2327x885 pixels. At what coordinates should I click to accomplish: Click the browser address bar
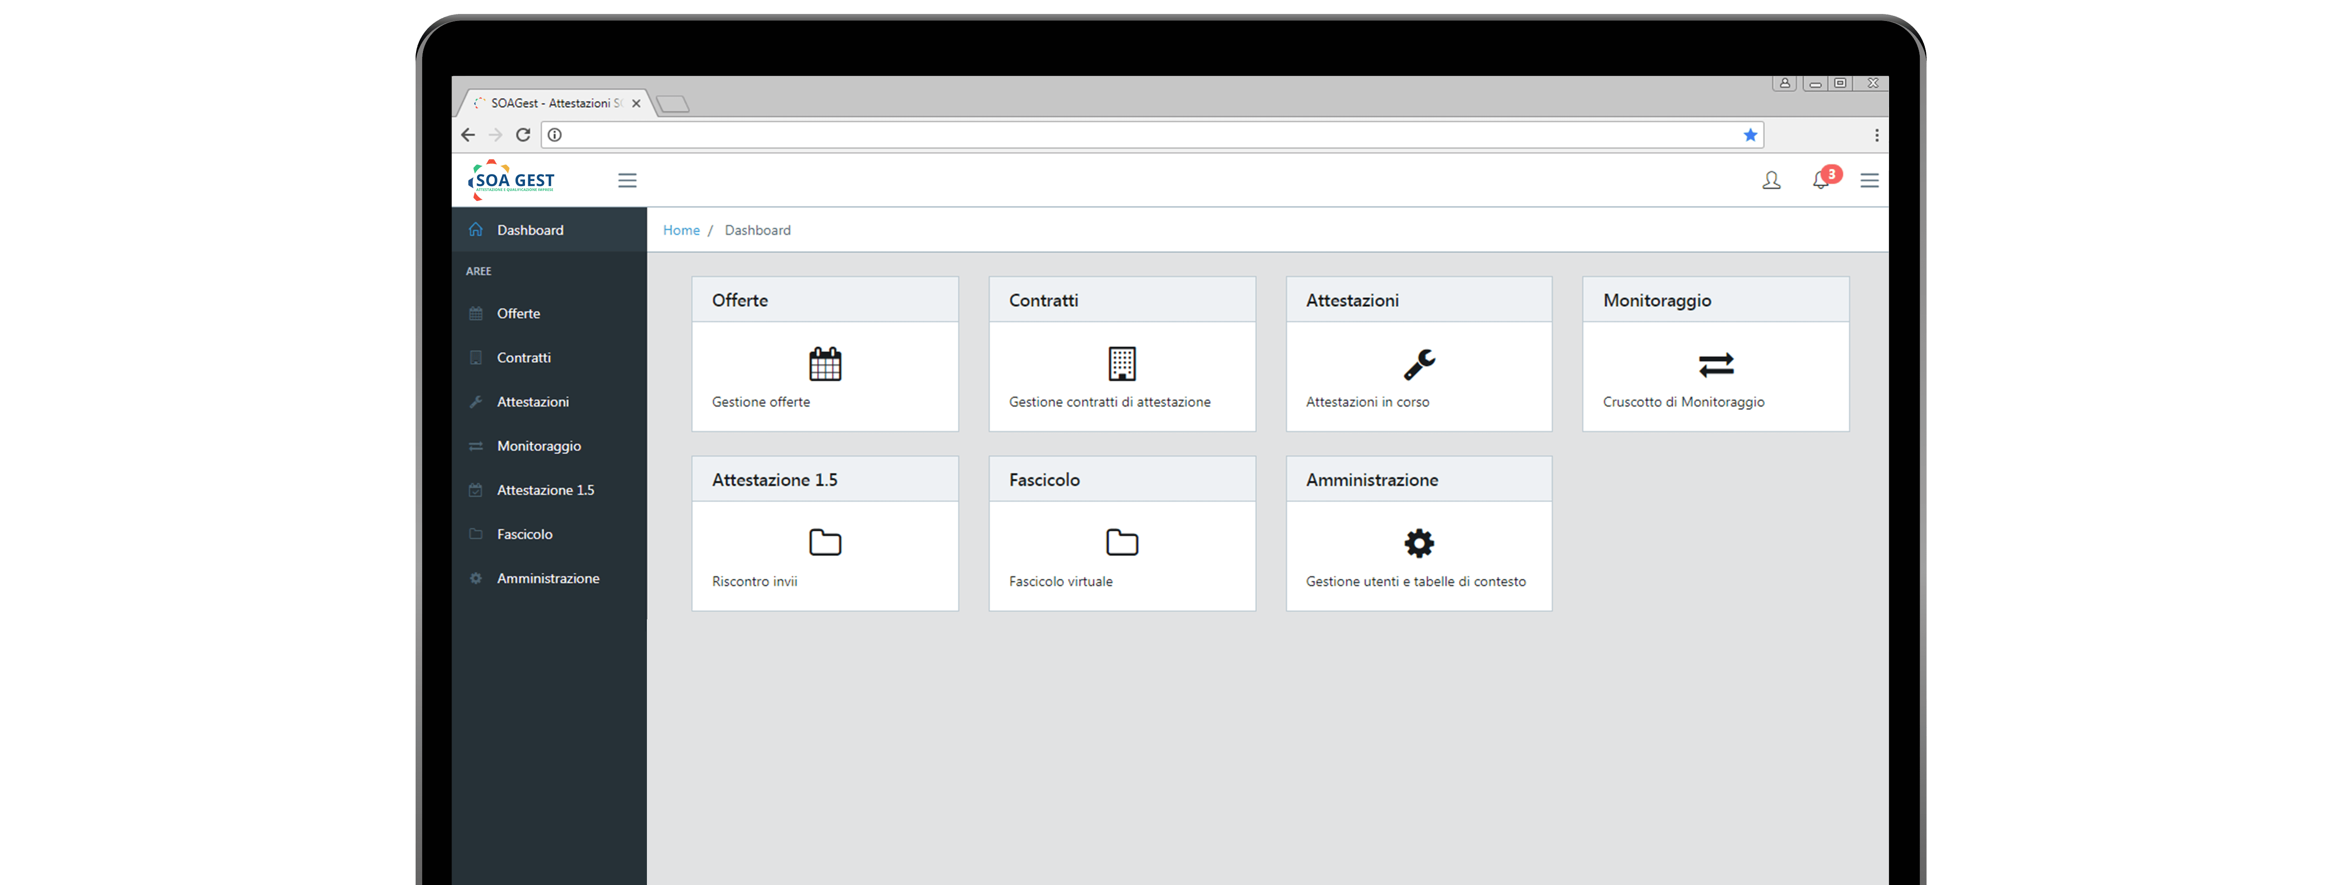[x=1147, y=134]
